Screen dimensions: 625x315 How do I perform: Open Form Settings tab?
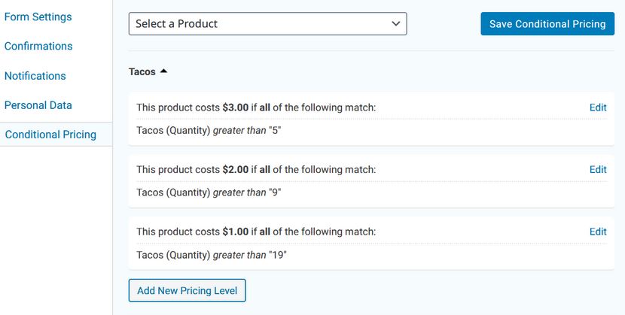[x=38, y=17]
